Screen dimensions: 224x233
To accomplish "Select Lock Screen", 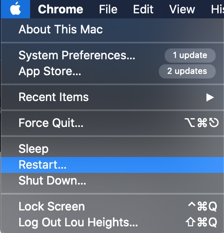I will click(112, 207).
